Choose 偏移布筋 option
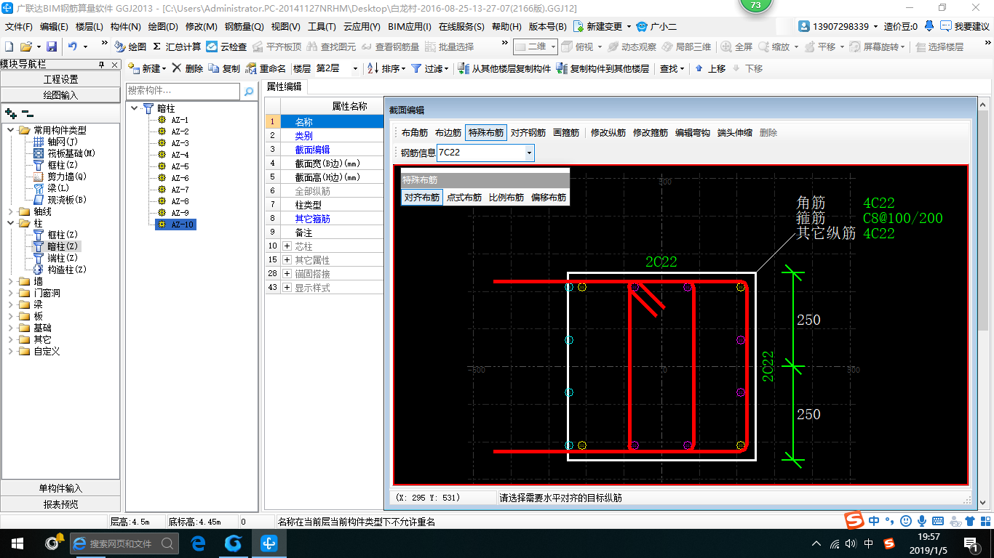Screen dimensions: 994x558 [x=549, y=197]
